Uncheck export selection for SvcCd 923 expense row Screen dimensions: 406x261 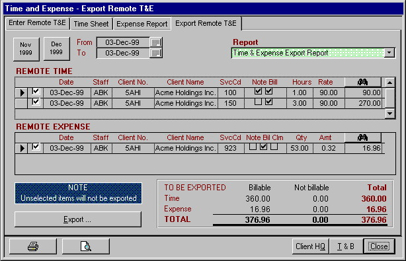tap(36, 147)
